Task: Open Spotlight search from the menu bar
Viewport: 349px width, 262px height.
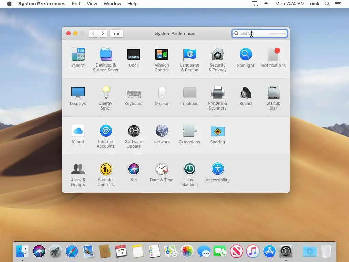Action: pyautogui.click(x=327, y=4)
